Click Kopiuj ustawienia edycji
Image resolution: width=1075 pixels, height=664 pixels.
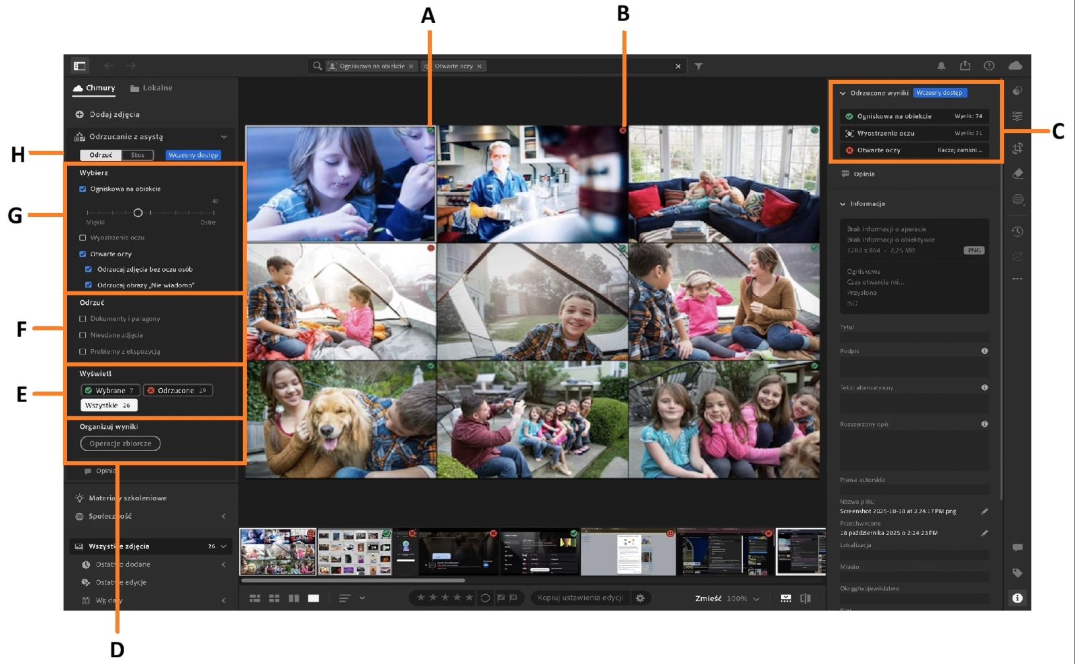tap(582, 598)
